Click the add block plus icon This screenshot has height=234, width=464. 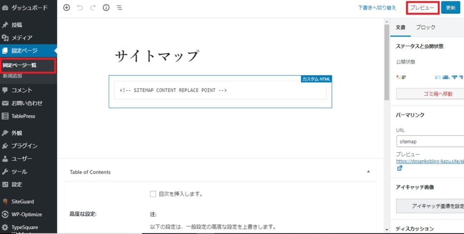point(67,8)
